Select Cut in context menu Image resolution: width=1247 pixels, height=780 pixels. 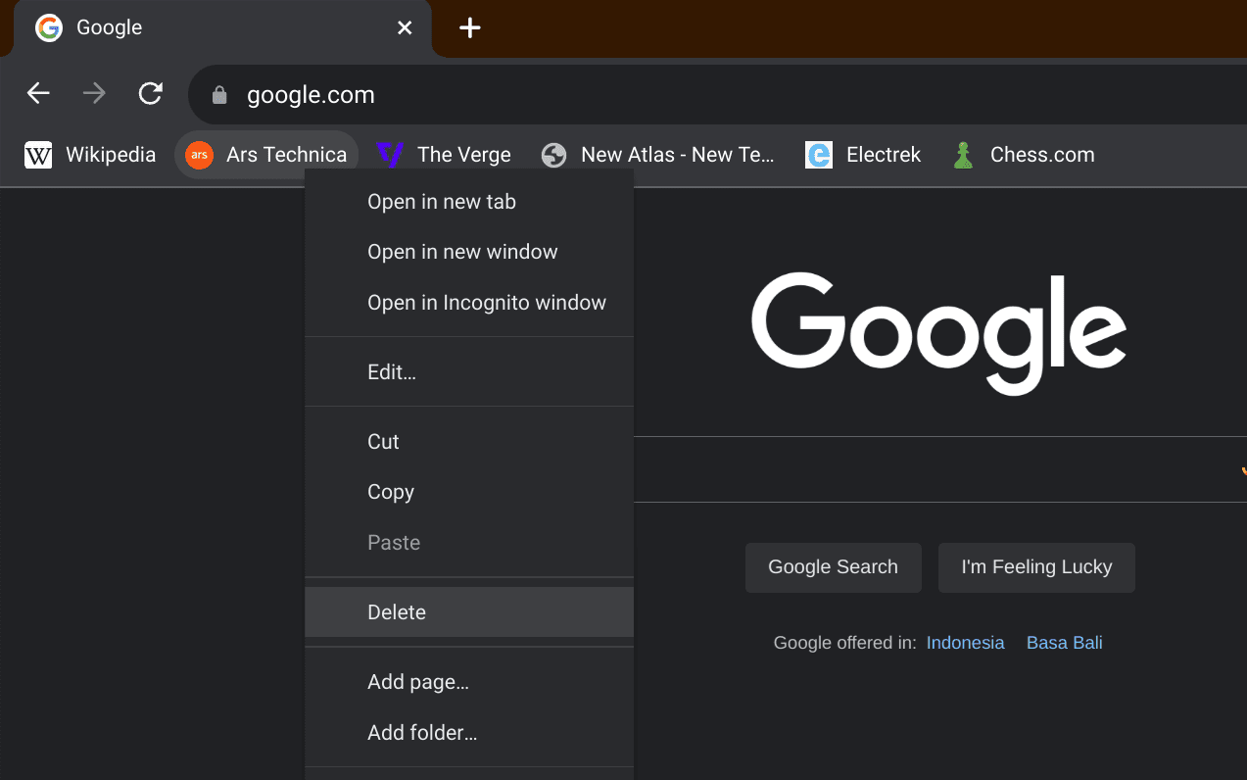coord(469,442)
